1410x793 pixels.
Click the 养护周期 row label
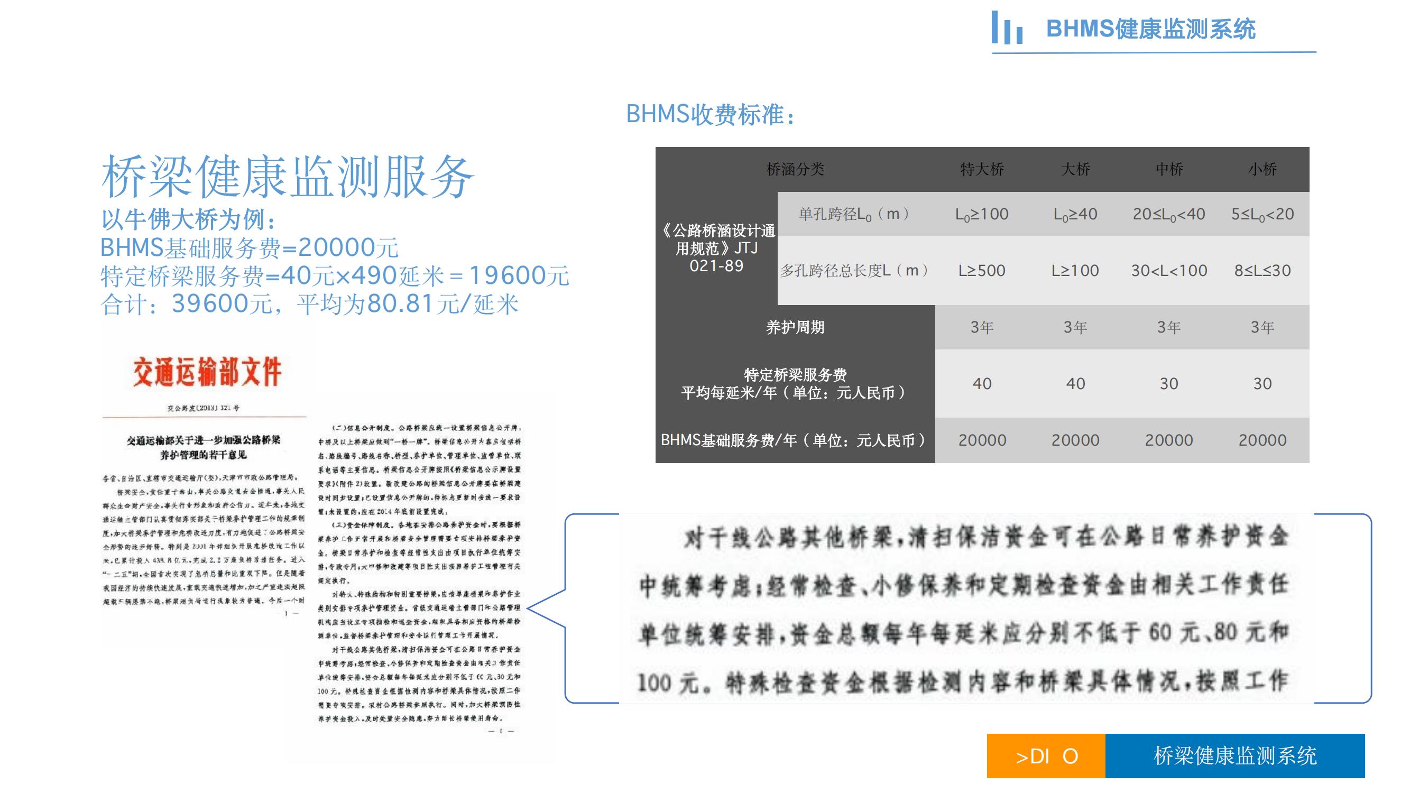point(795,327)
